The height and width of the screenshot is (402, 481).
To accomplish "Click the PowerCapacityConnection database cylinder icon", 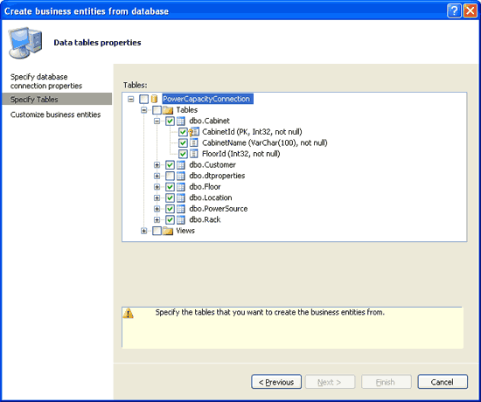I will click(154, 99).
